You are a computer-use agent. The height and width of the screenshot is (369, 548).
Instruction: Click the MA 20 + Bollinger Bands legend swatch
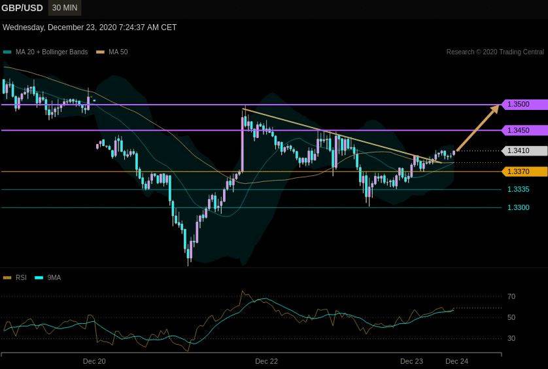point(7,52)
